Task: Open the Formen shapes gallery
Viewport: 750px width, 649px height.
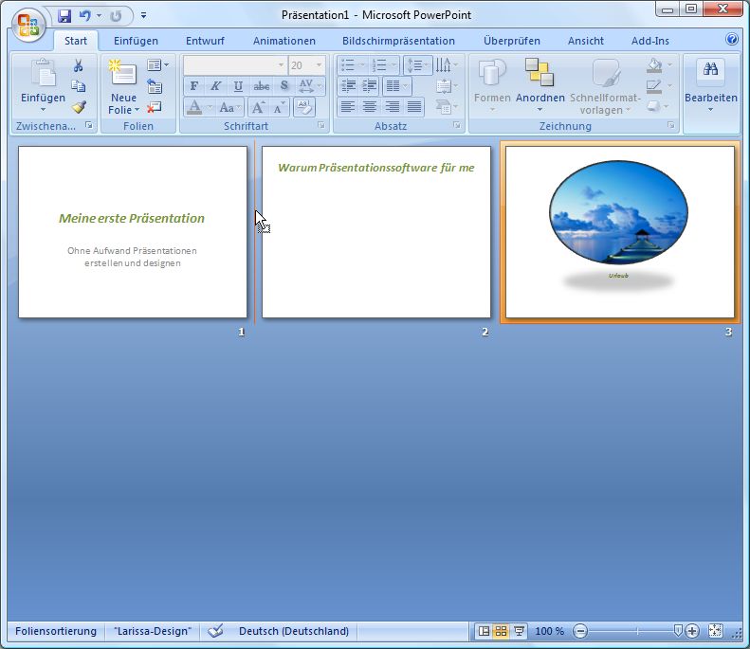Action: pos(492,86)
